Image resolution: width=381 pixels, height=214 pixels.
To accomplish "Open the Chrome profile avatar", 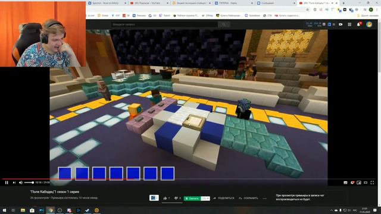I will tap(371, 10).
